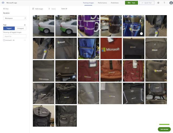
Task: Click the tag search input field
Action: click(15, 36)
